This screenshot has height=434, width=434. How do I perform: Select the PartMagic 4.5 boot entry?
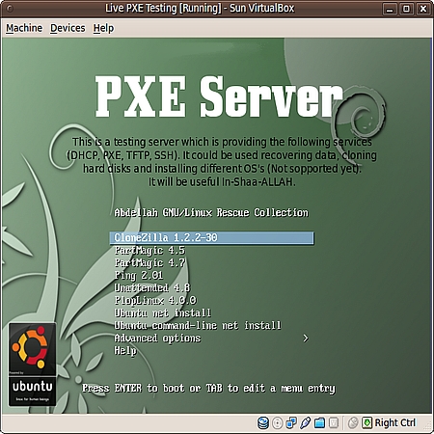(149, 251)
